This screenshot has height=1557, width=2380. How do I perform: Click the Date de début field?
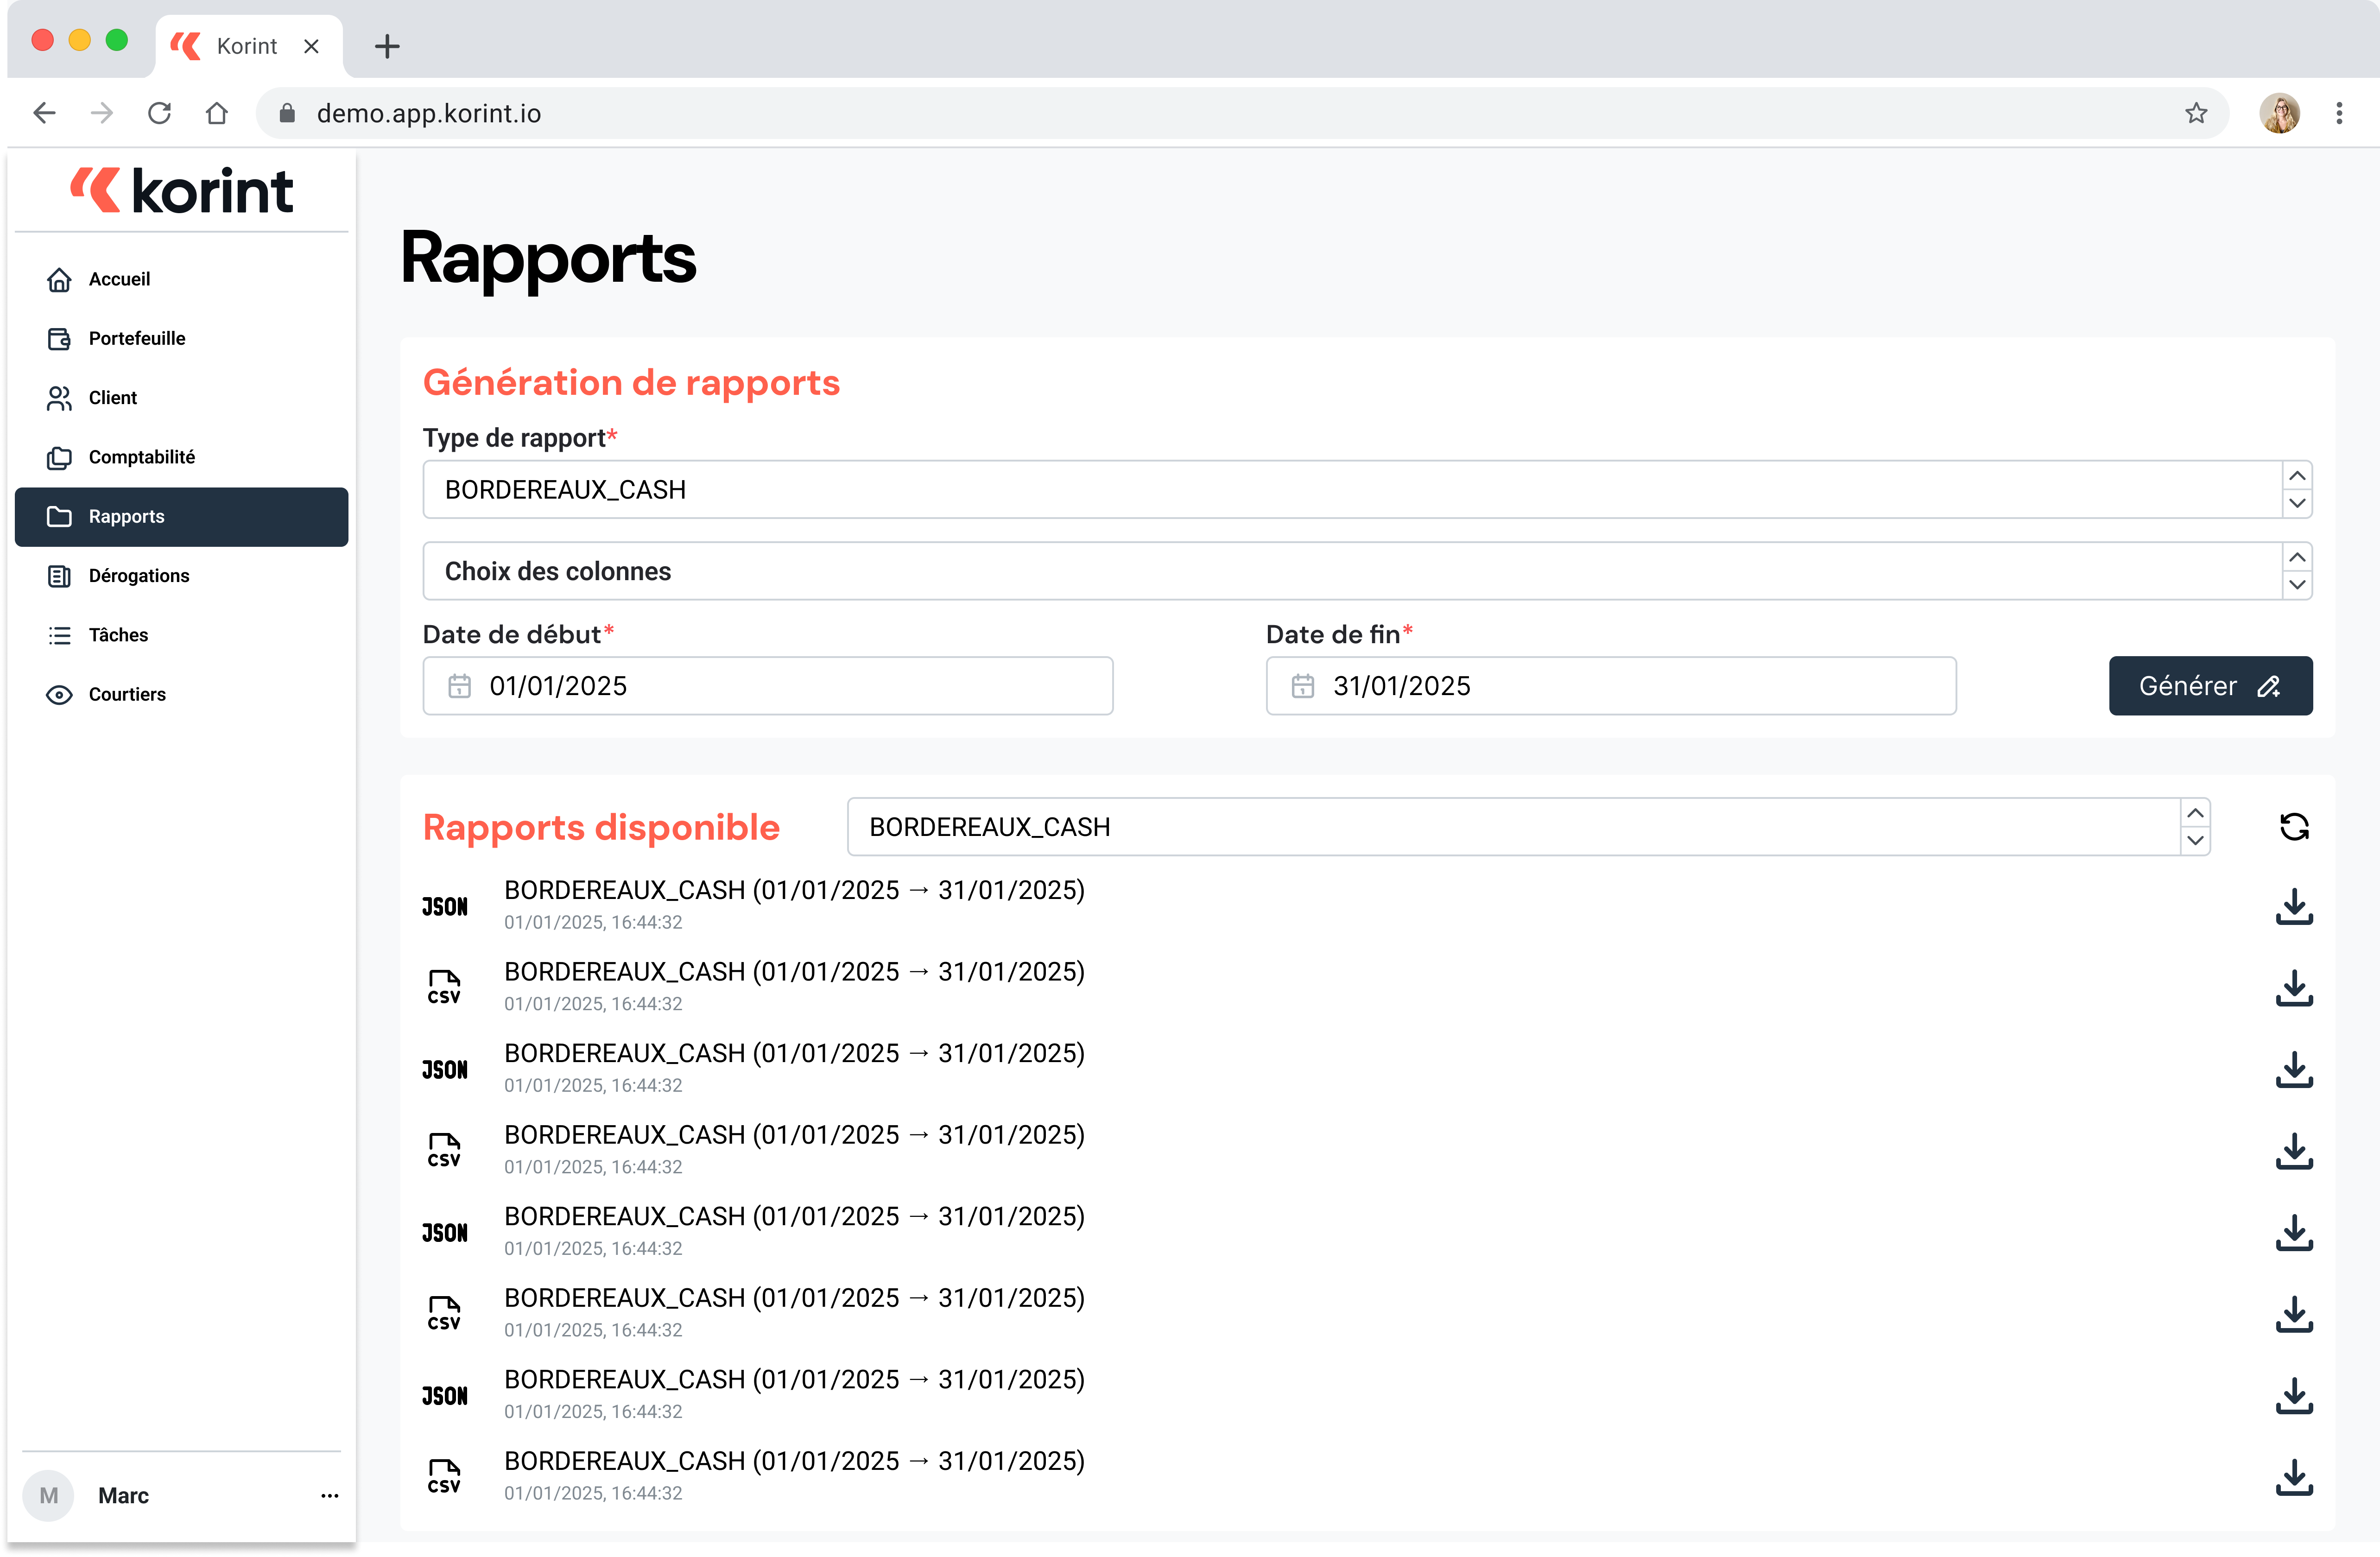pyautogui.click(x=767, y=686)
